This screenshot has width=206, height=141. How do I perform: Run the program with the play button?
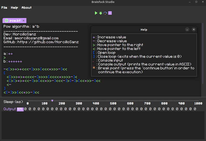click(x=96, y=13)
